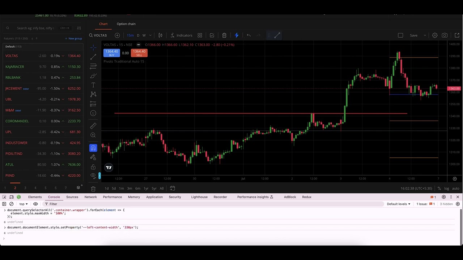Click the checkbox icon in the chart toolbar
The width and height of the screenshot is (463, 260).
point(212,35)
